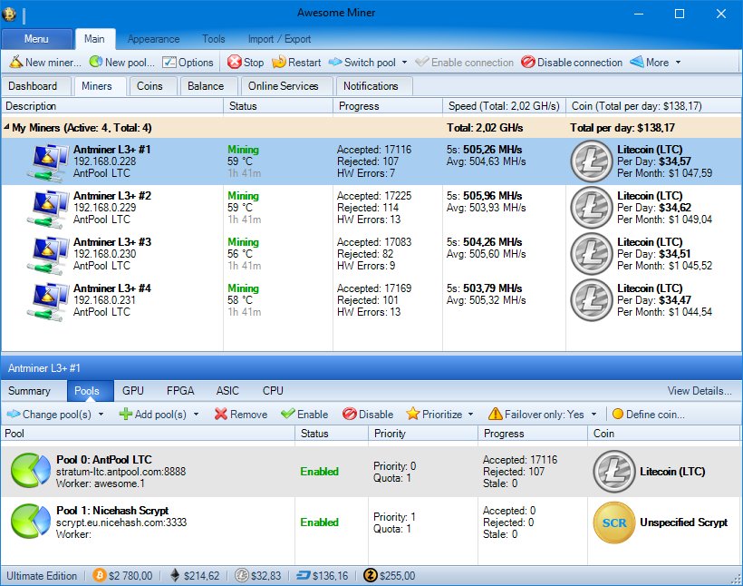Click the Litecoin icon in Pool 0 row
Image resolution: width=743 pixels, height=586 pixels.
[x=614, y=471]
